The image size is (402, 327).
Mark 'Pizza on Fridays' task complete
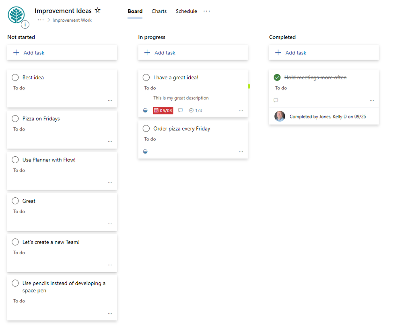point(15,118)
